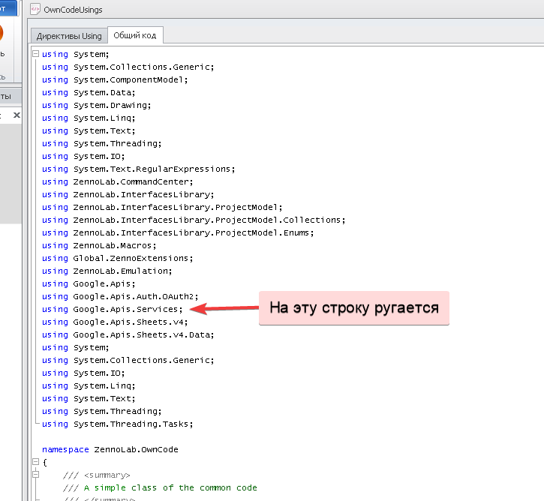Collapse the ZennoLab.OwnCode namespace block
The image size is (544, 501).
tap(35, 461)
